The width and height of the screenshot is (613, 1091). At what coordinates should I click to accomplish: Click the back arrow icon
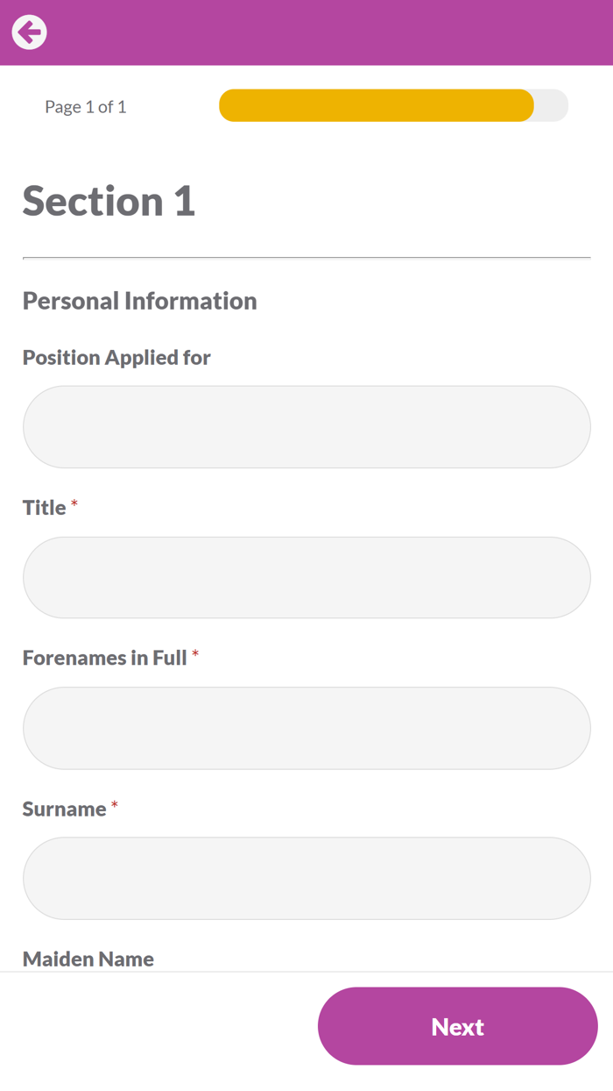point(29,32)
